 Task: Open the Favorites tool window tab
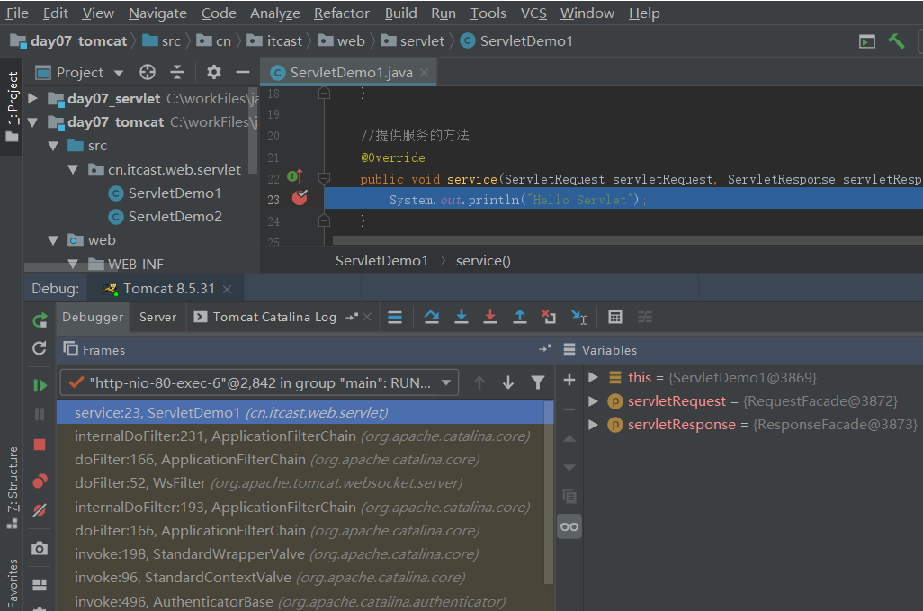click(x=13, y=583)
